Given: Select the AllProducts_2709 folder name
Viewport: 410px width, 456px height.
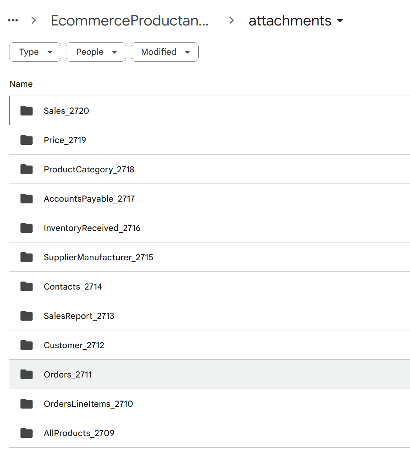Looking at the screenshot, I should tap(79, 433).
